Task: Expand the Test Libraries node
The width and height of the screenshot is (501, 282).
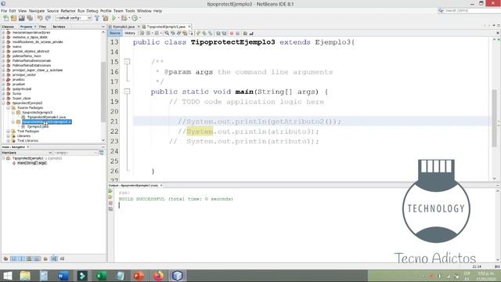Action: tap(9, 140)
